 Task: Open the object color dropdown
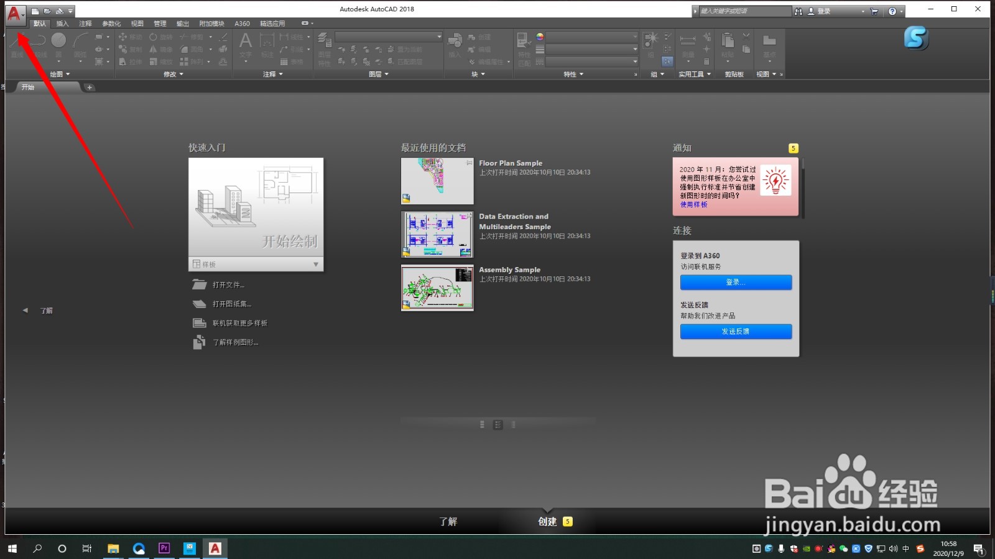(x=592, y=37)
